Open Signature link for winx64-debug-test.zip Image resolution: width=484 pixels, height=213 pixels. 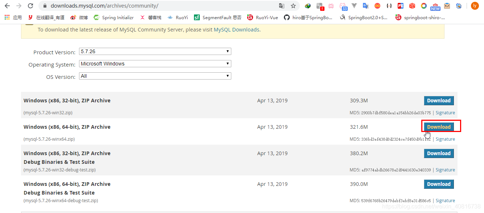pyautogui.click(x=445, y=201)
